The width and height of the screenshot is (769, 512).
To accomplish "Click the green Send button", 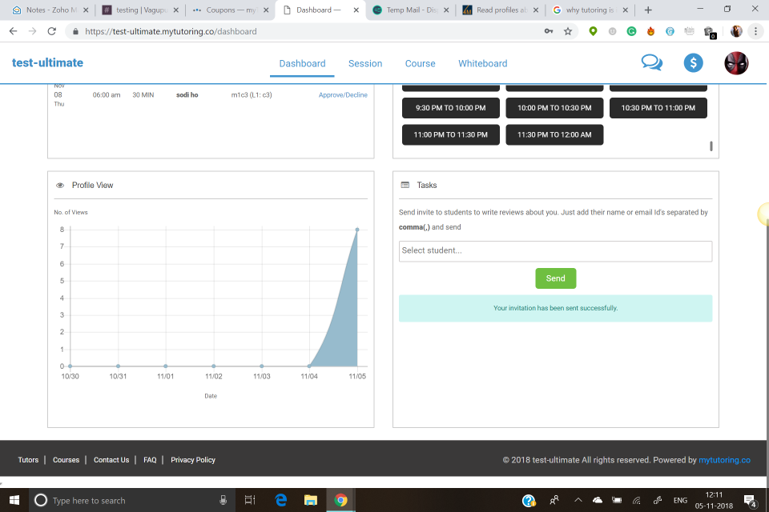I will [555, 278].
